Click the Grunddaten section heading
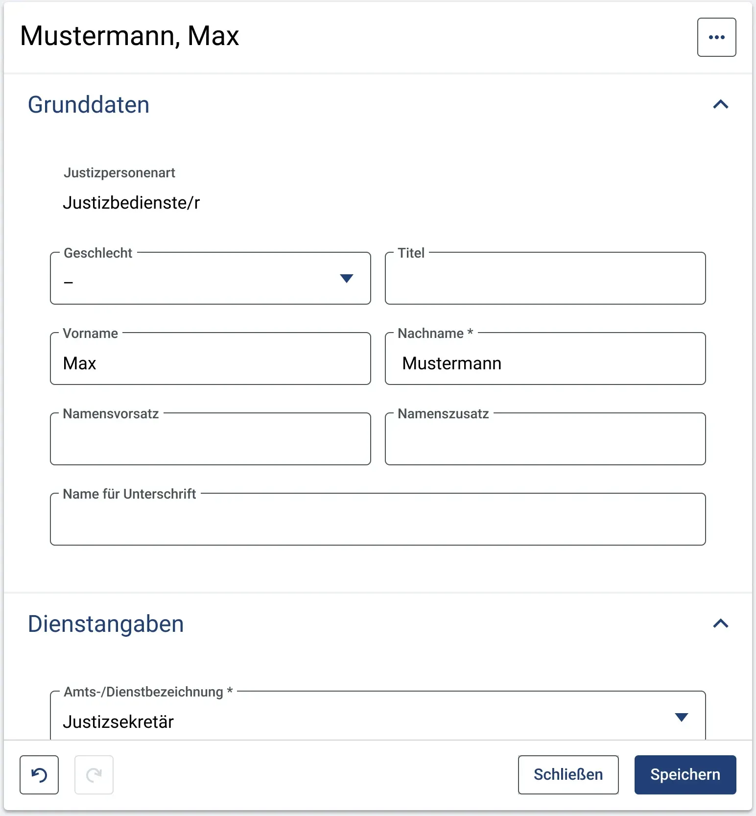 click(x=89, y=105)
